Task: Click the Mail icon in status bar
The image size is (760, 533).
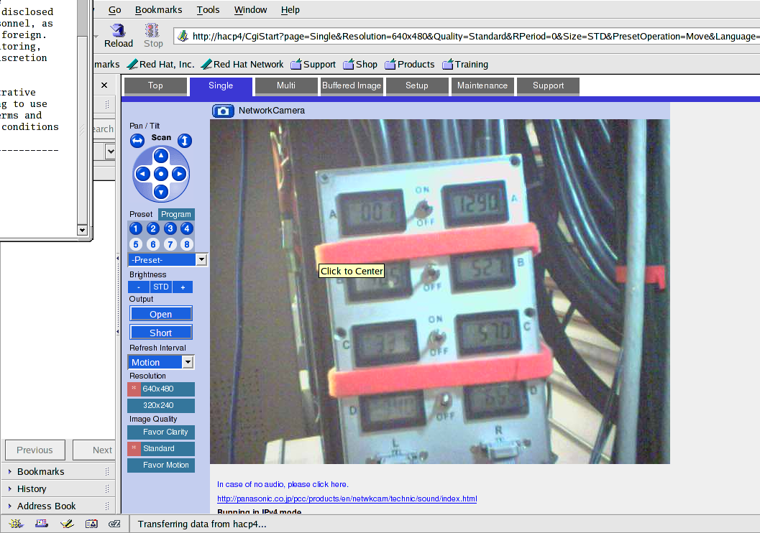Action: pos(42,524)
